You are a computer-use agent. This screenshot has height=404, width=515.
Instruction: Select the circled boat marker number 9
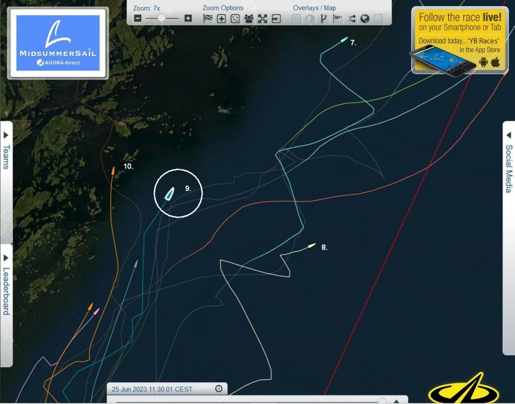[x=170, y=194]
